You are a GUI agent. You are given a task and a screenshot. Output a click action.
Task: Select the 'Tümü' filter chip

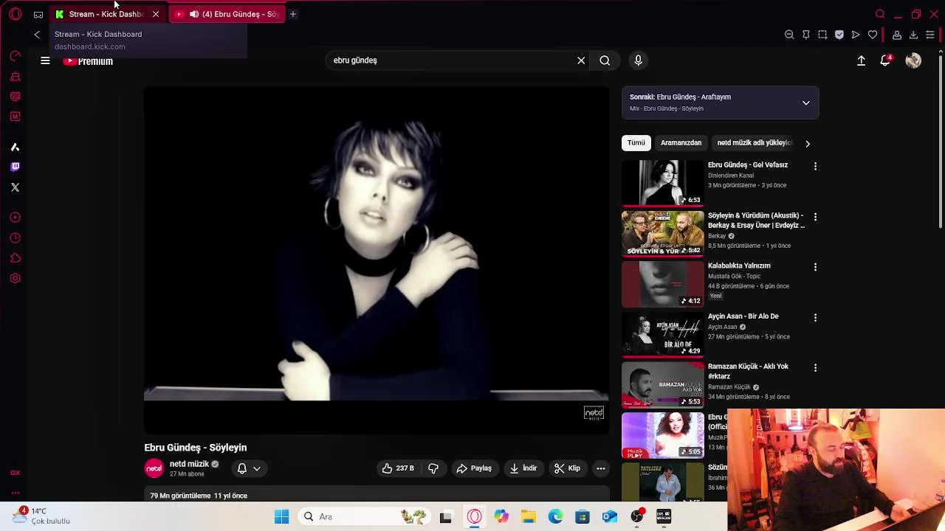(x=636, y=142)
